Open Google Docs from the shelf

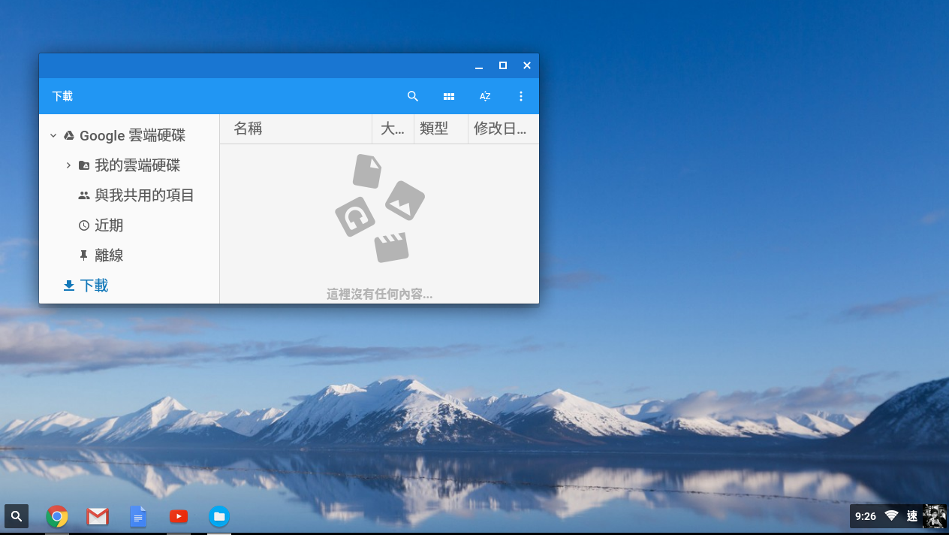point(138,516)
